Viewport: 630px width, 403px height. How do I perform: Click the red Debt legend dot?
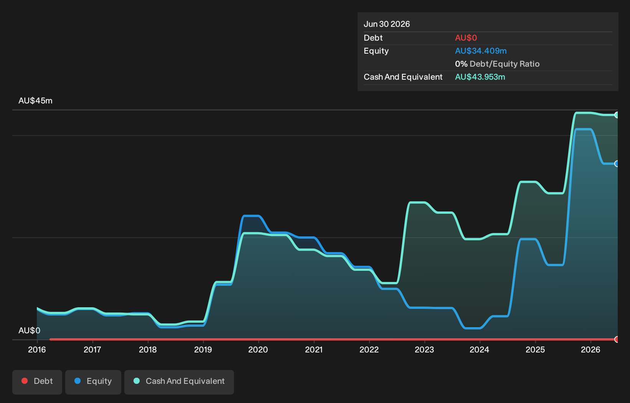click(25, 381)
